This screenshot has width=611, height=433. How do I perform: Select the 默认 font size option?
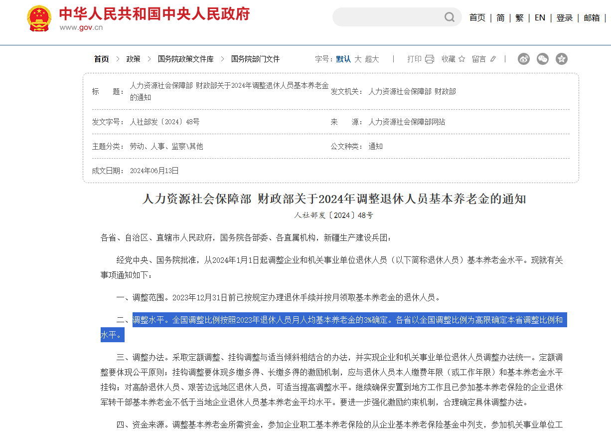pyautogui.click(x=343, y=58)
